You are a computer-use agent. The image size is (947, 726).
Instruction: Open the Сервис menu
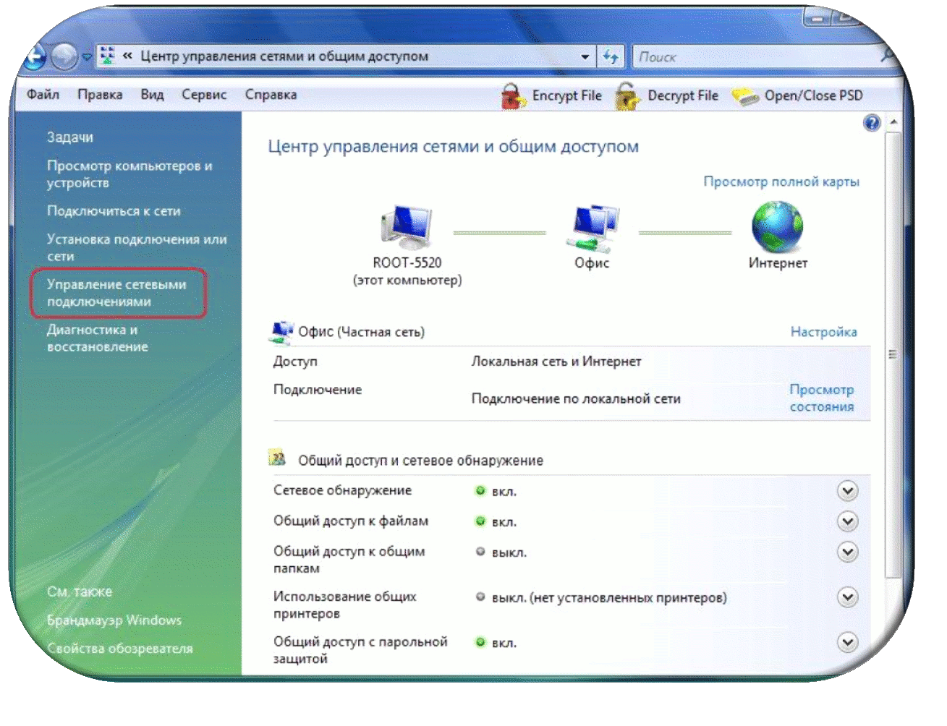pos(204,95)
